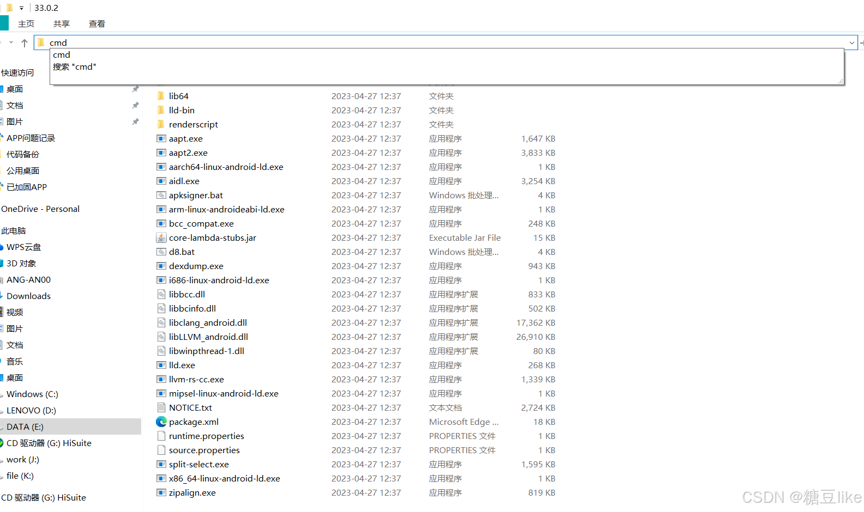Open the quick access toolbar dropdown arrow
The width and height of the screenshot is (864, 512).
(21, 8)
